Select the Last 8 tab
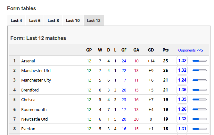Image resolution: width=214 pixels, height=135 pixels. click(x=53, y=20)
